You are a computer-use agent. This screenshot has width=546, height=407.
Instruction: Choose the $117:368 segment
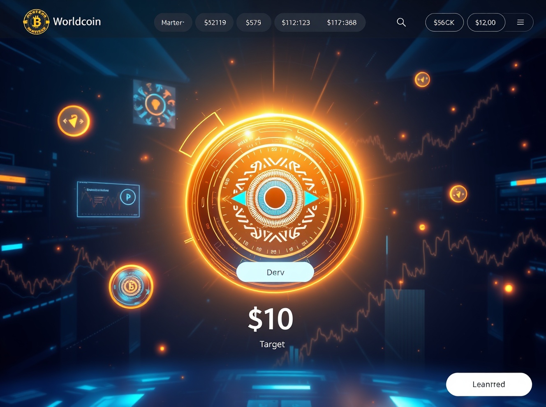[342, 23]
